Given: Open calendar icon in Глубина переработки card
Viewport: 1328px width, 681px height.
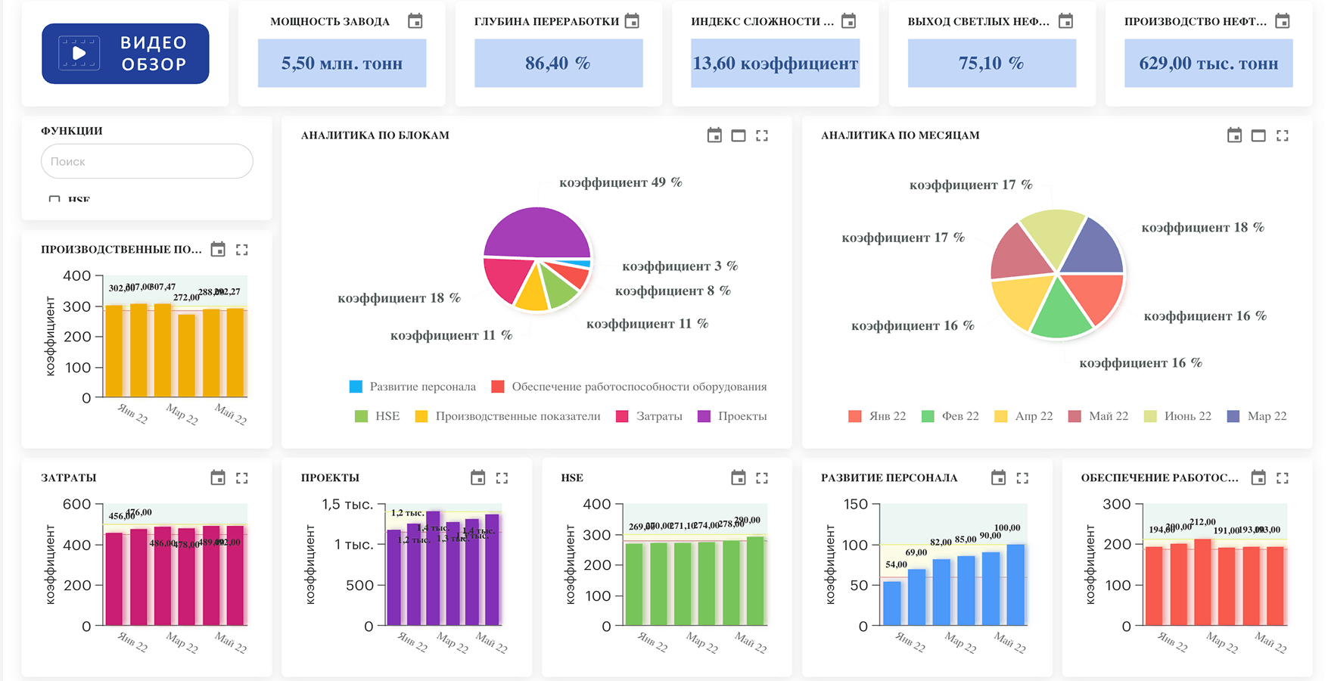Looking at the screenshot, I should (x=632, y=21).
